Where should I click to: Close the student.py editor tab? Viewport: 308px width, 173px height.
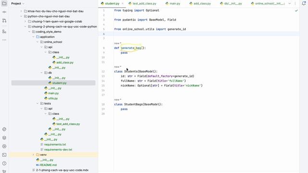pyautogui.click(x=122, y=3)
